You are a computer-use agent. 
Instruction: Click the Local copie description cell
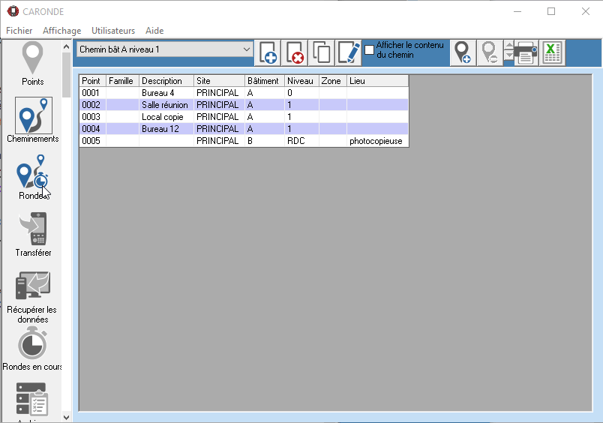click(166, 116)
